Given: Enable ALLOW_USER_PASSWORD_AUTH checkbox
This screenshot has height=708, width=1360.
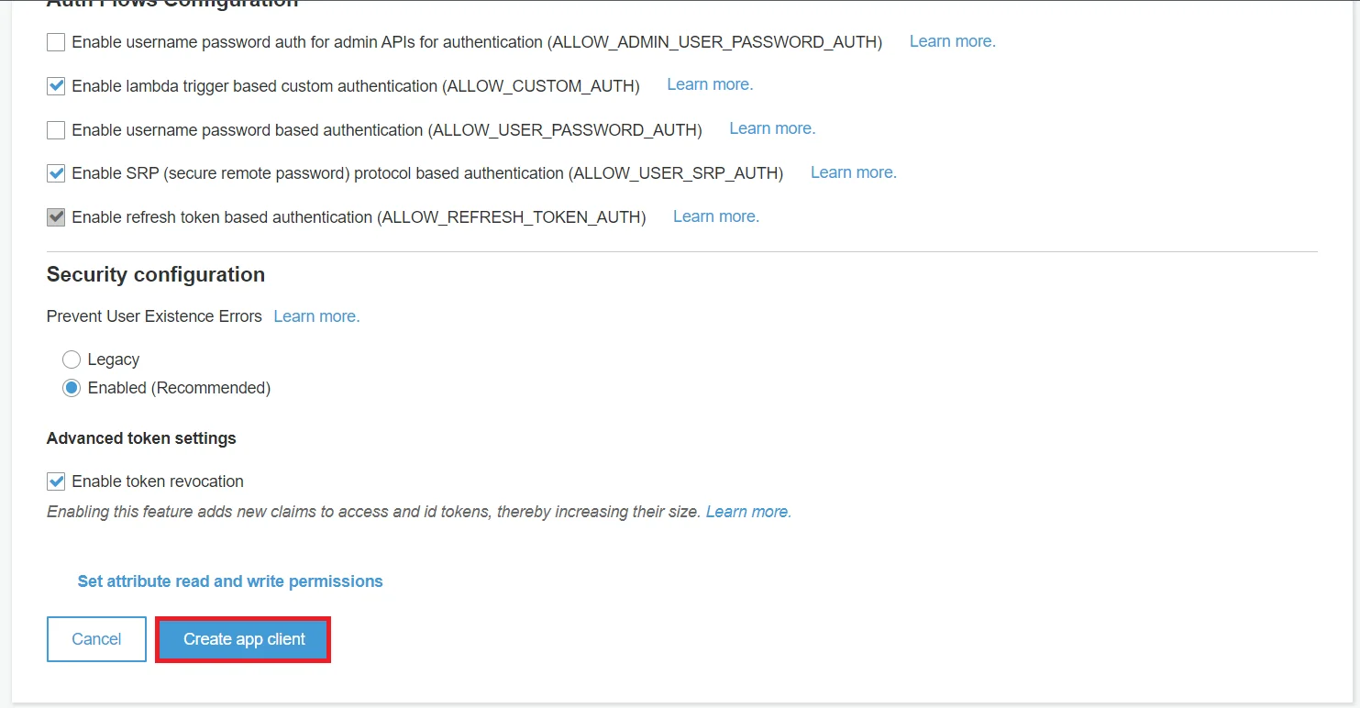Looking at the screenshot, I should (x=56, y=130).
